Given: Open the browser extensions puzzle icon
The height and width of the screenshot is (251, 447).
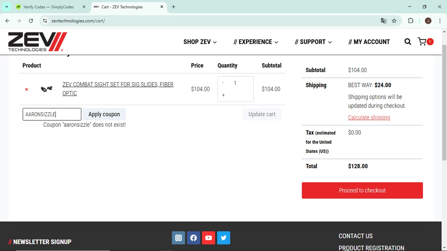Looking at the screenshot, I should (411, 21).
